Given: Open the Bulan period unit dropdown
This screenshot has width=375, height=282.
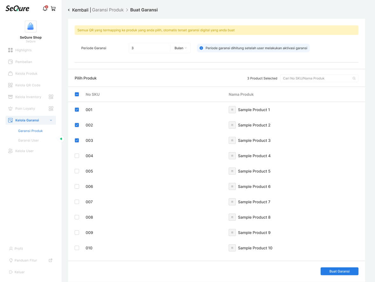Looking at the screenshot, I should (180, 48).
